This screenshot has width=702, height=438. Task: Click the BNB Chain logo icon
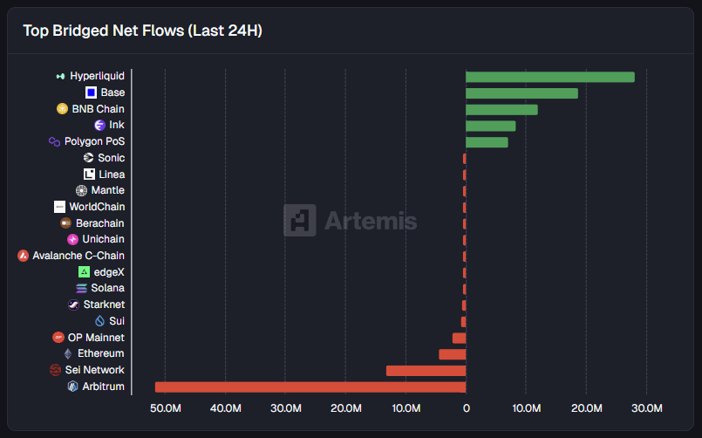[62, 109]
